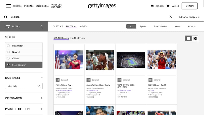Clear the search with X icon
Screen dimensions: 204x115
coord(171,17)
